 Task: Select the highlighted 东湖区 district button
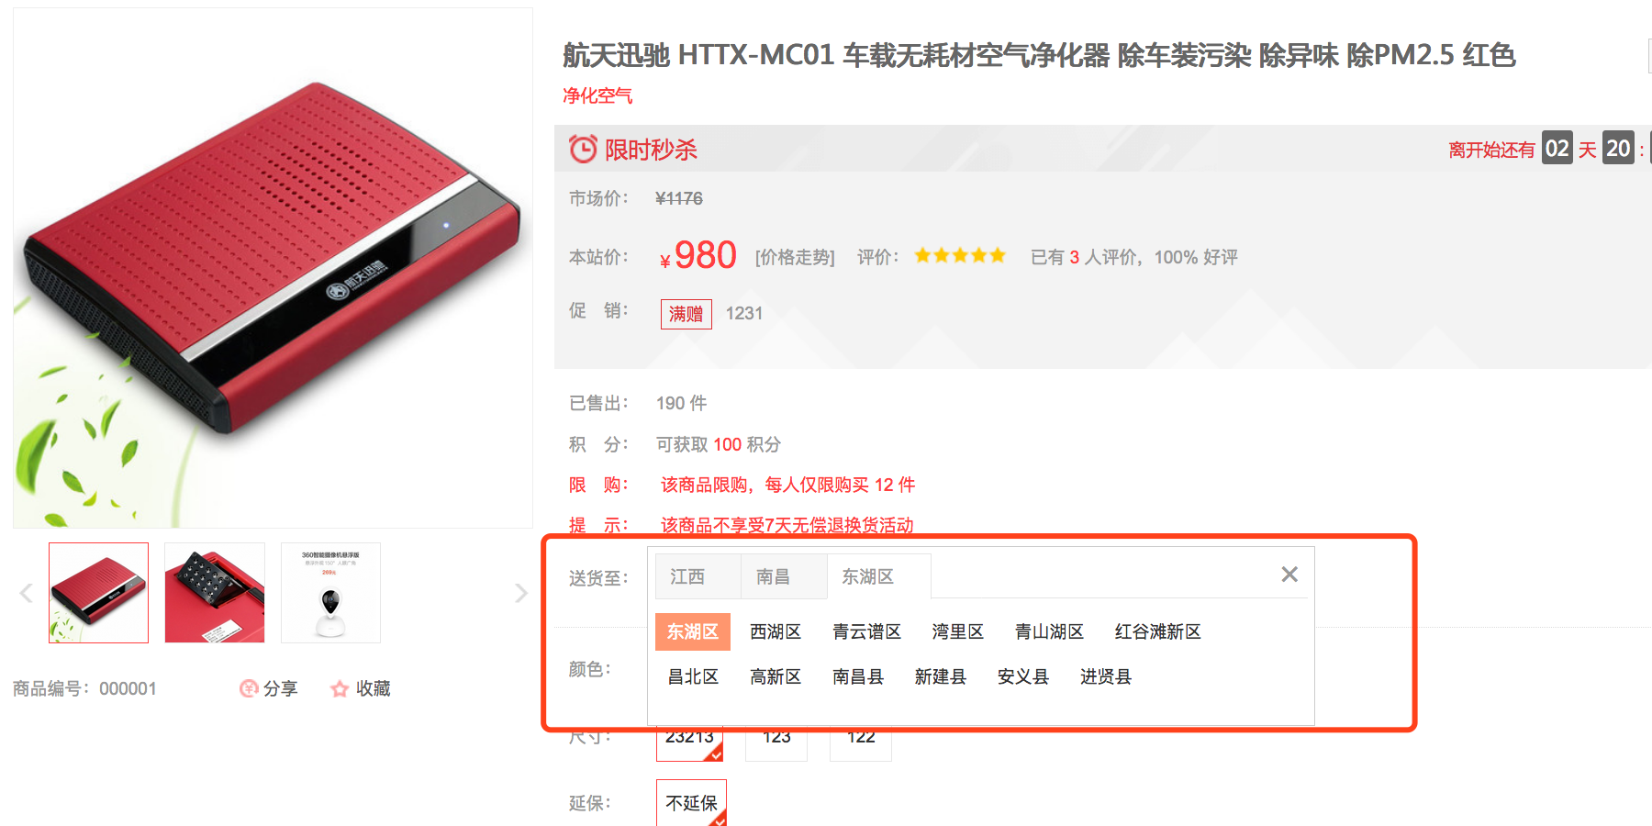click(693, 631)
